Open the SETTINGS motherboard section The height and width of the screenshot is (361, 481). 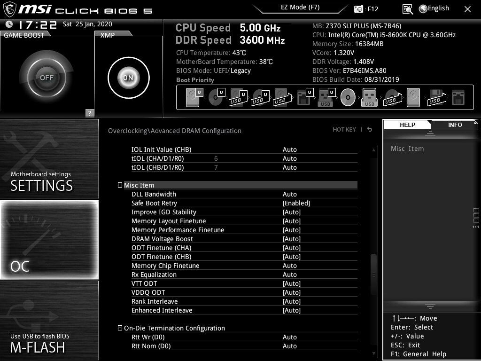49,159
